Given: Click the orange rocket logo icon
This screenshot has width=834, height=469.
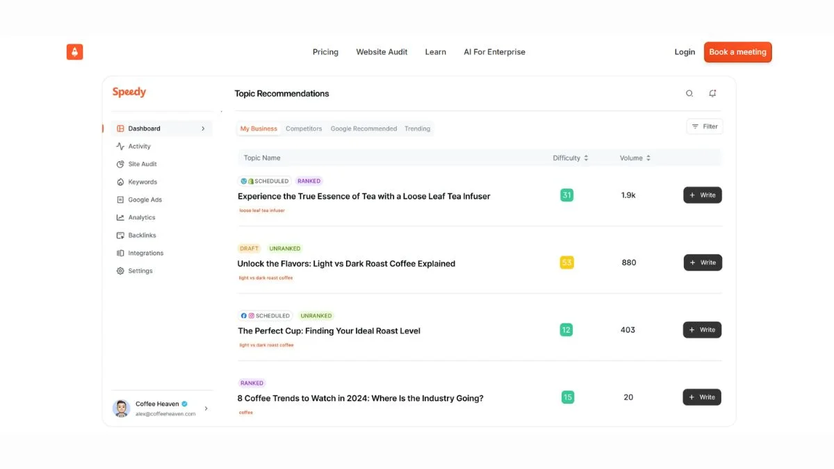Looking at the screenshot, I should click(x=75, y=51).
